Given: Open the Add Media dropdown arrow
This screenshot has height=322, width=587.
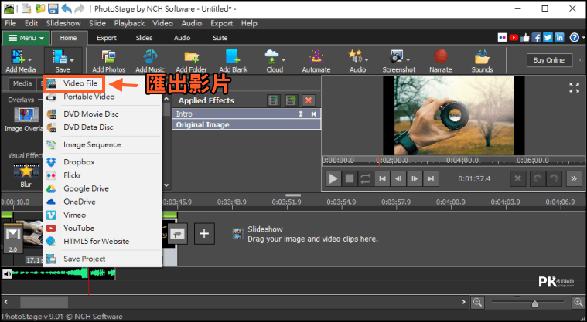Looking at the screenshot, I should click(x=29, y=59).
